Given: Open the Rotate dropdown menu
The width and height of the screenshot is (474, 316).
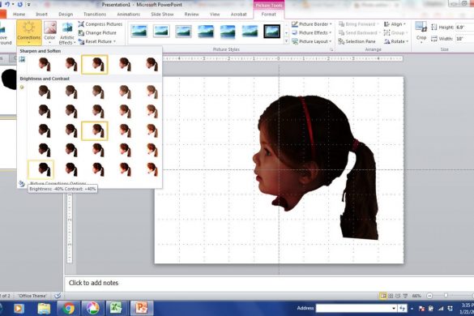Looking at the screenshot, I should tap(396, 41).
